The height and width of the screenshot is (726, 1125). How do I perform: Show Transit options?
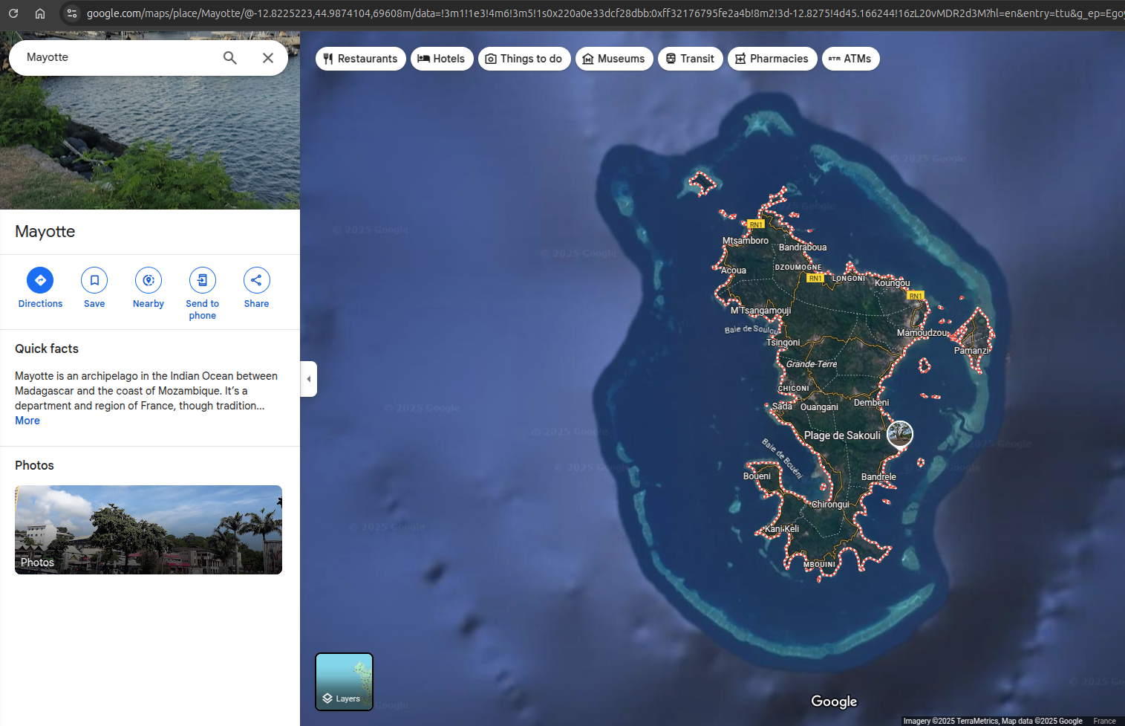click(x=690, y=58)
